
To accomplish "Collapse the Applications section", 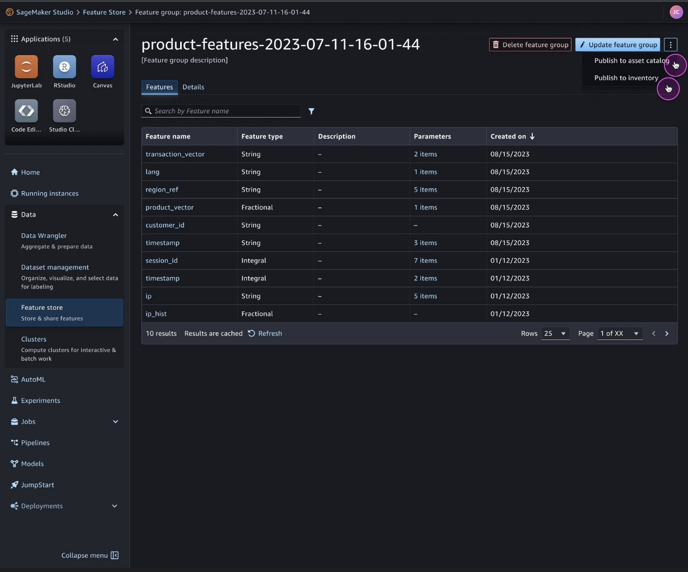I will pos(115,39).
